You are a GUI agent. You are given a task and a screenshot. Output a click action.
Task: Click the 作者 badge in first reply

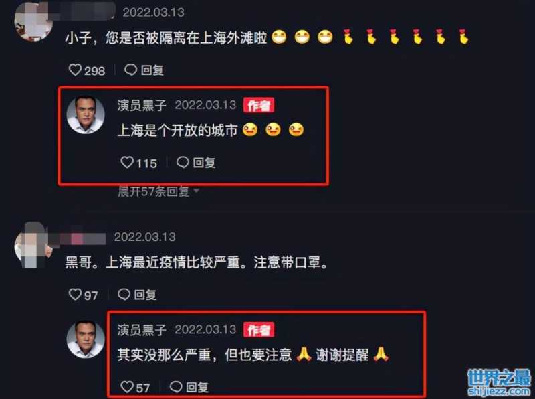point(259,105)
